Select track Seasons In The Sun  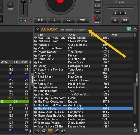pyautogui.click(x=83, y=70)
